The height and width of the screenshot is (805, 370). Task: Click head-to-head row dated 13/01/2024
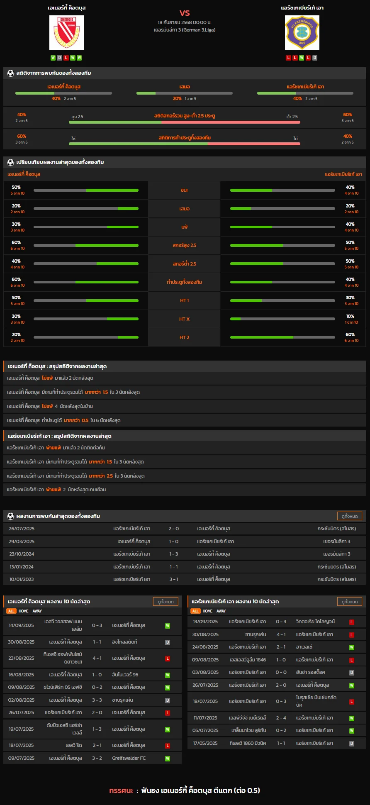pos(185,567)
